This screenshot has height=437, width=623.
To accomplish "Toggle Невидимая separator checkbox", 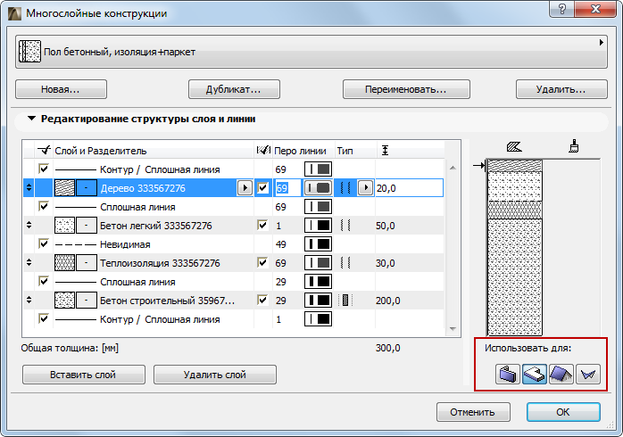I will tap(44, 243).
